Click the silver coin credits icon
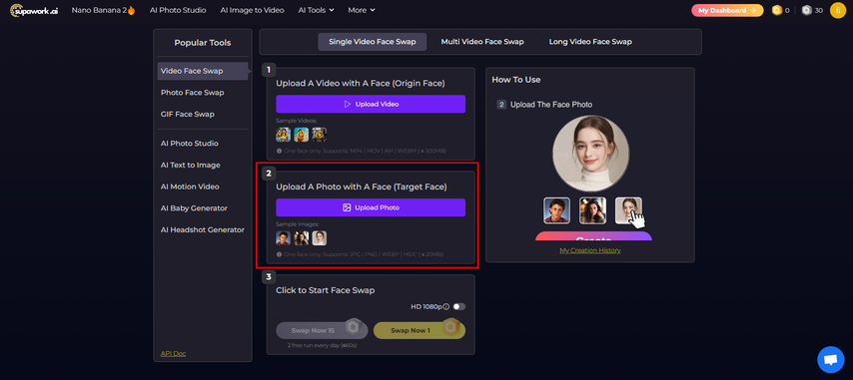Screen dimensions: 853x380 [807, 10]
